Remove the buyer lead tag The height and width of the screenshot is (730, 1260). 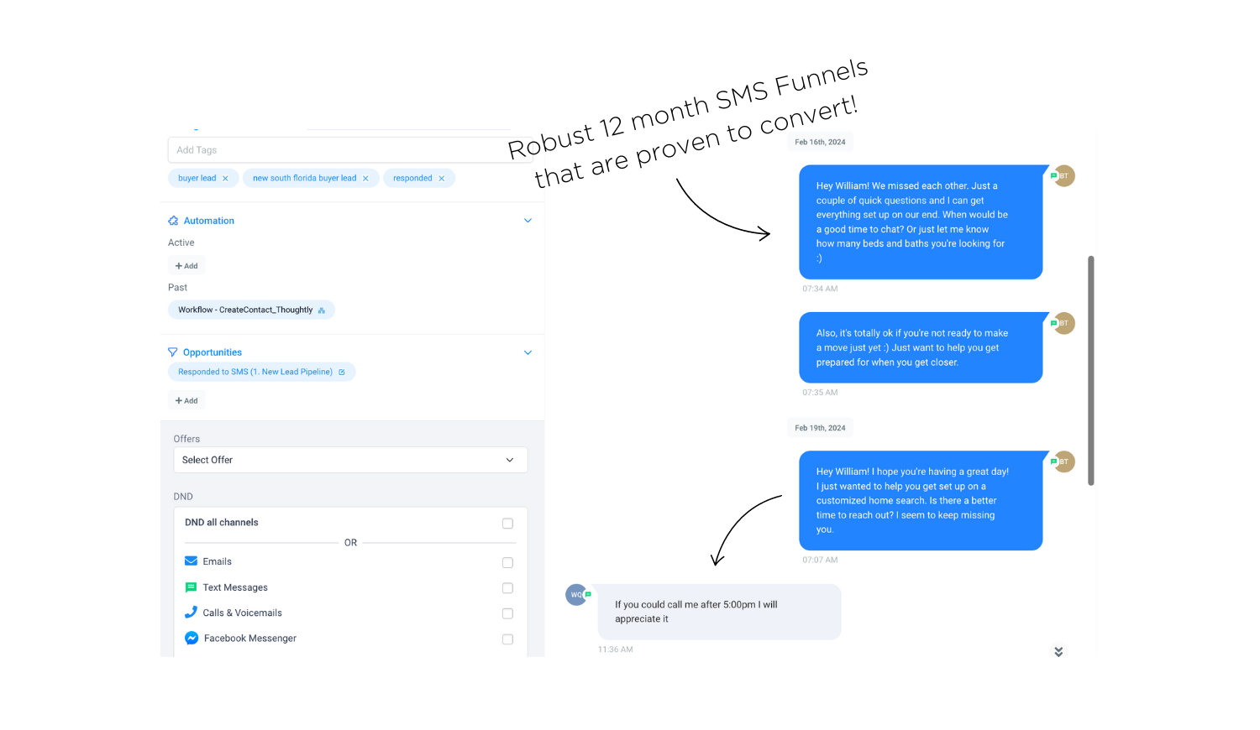pyautogui.click(x=225, y=179)
